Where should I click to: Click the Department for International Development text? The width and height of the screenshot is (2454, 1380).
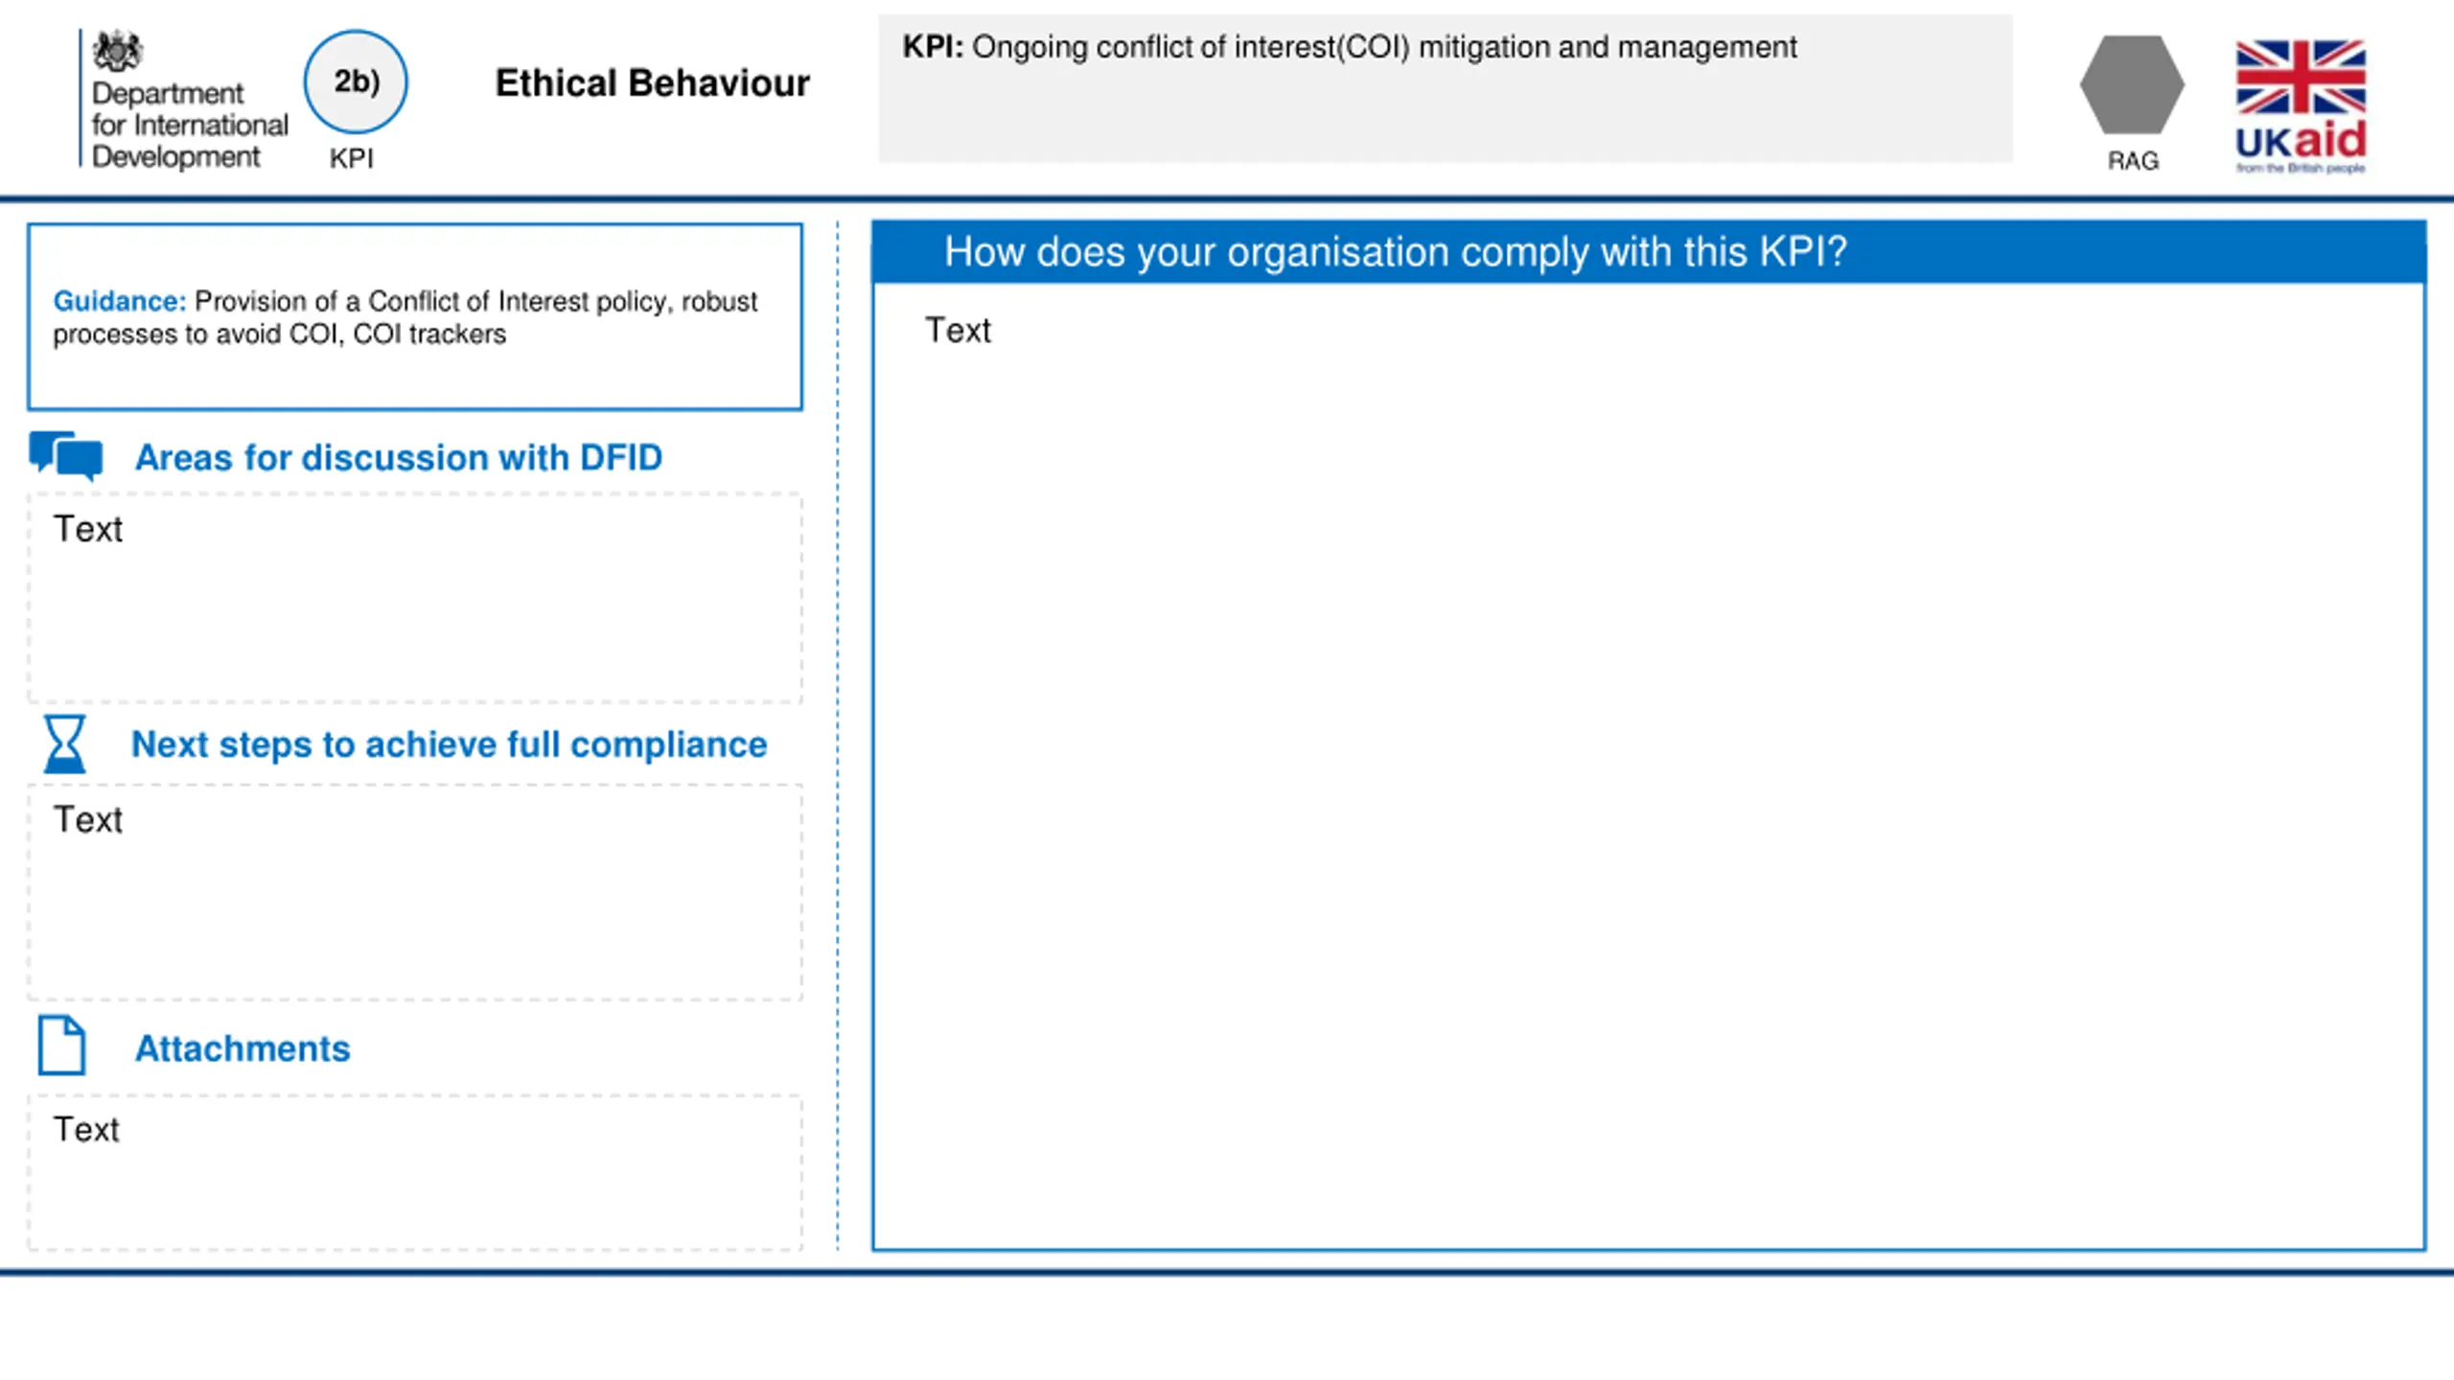[x=189, y=125]
